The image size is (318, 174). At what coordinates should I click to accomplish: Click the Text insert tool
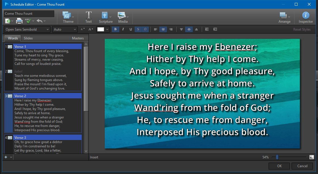89,17
